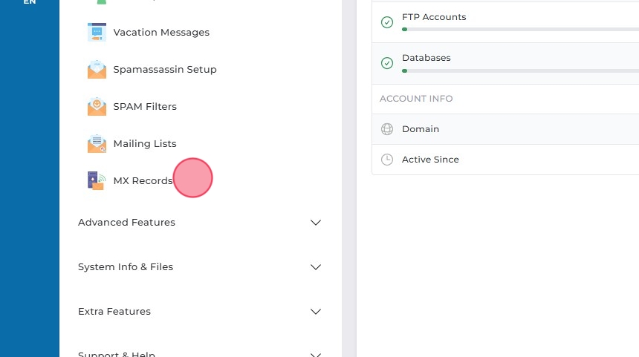The height and width of the screenshot is (357, 639).
Task: Click the Active Since clock icon
Action: [387, 160]
